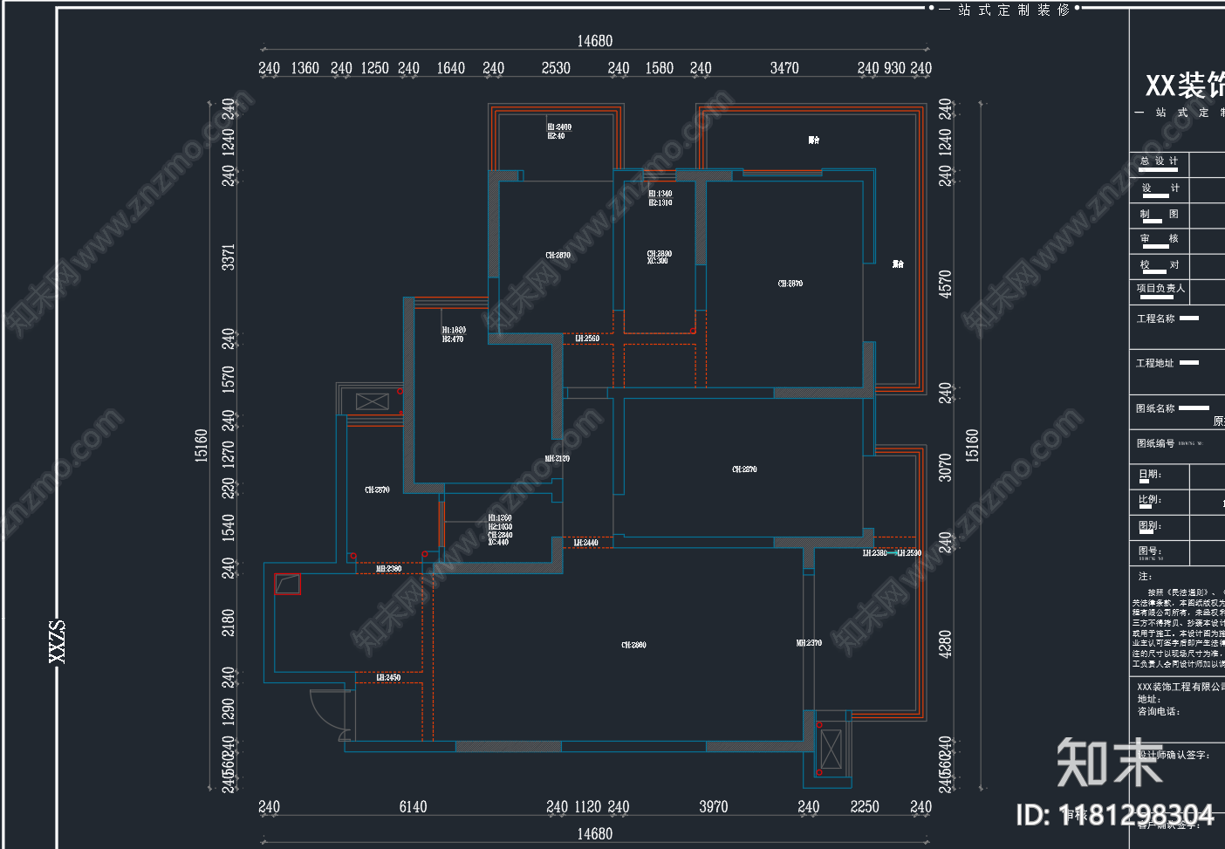Select the vertical 1290 dimension
This screenshot has height=849, width=1225.
[x=229, y=711]
